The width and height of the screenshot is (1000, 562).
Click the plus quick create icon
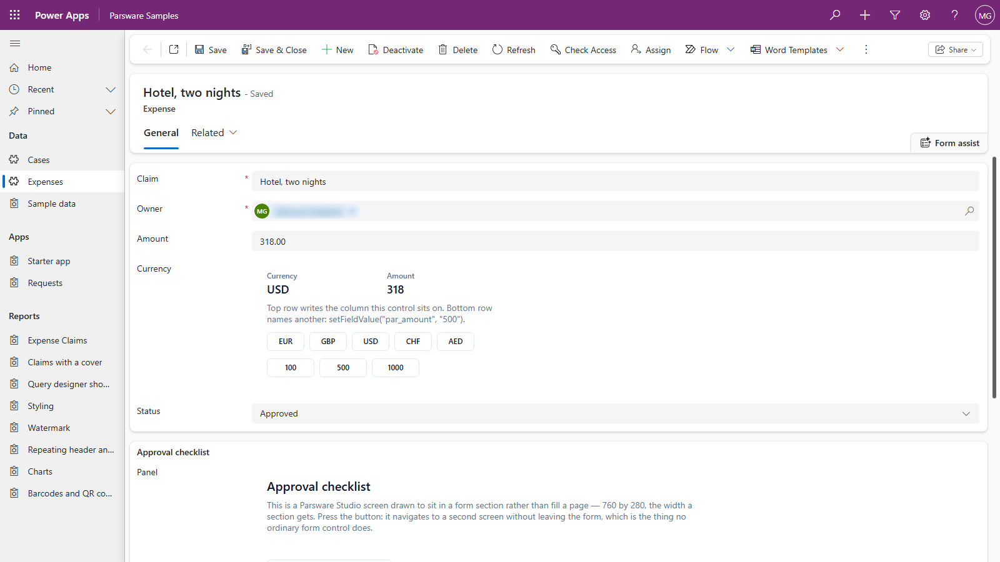[x=865, y=15]
